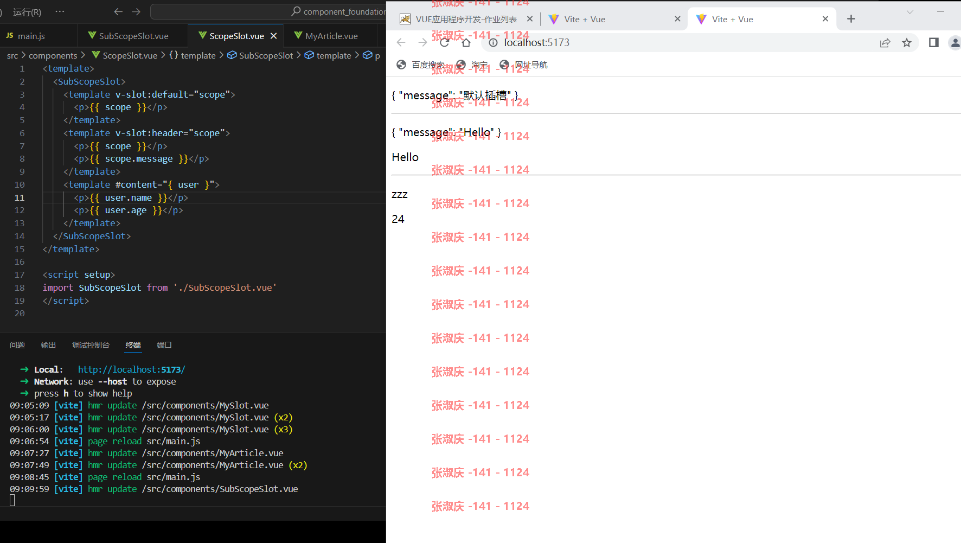
Task: Go back in VS Code navigation history
Action: 118,11
